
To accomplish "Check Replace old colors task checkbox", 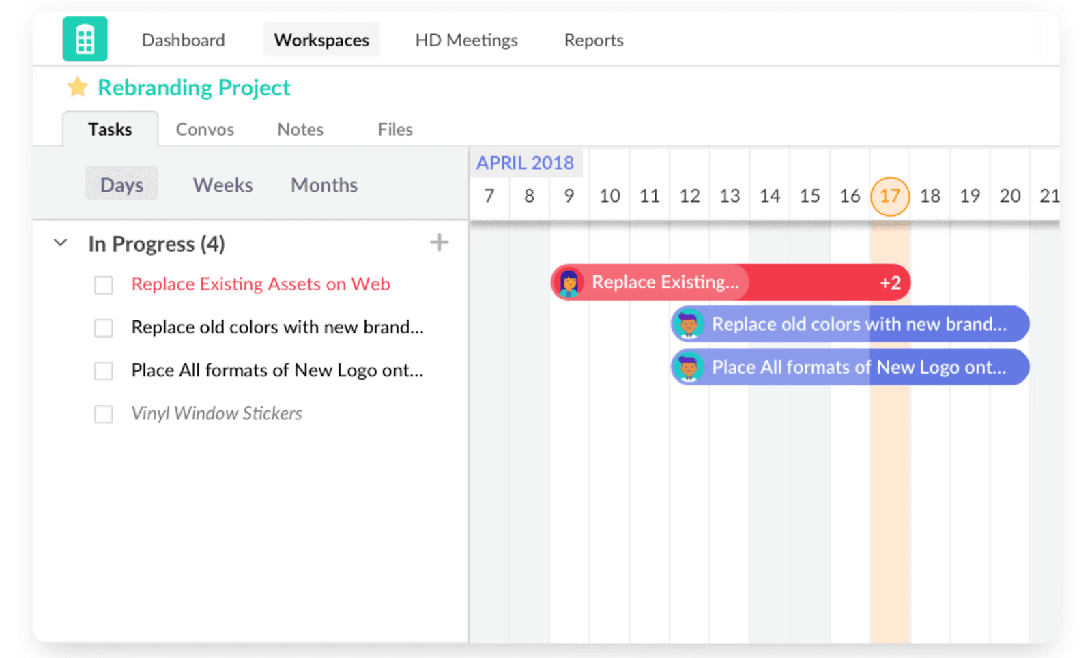I will click(104, 328).
